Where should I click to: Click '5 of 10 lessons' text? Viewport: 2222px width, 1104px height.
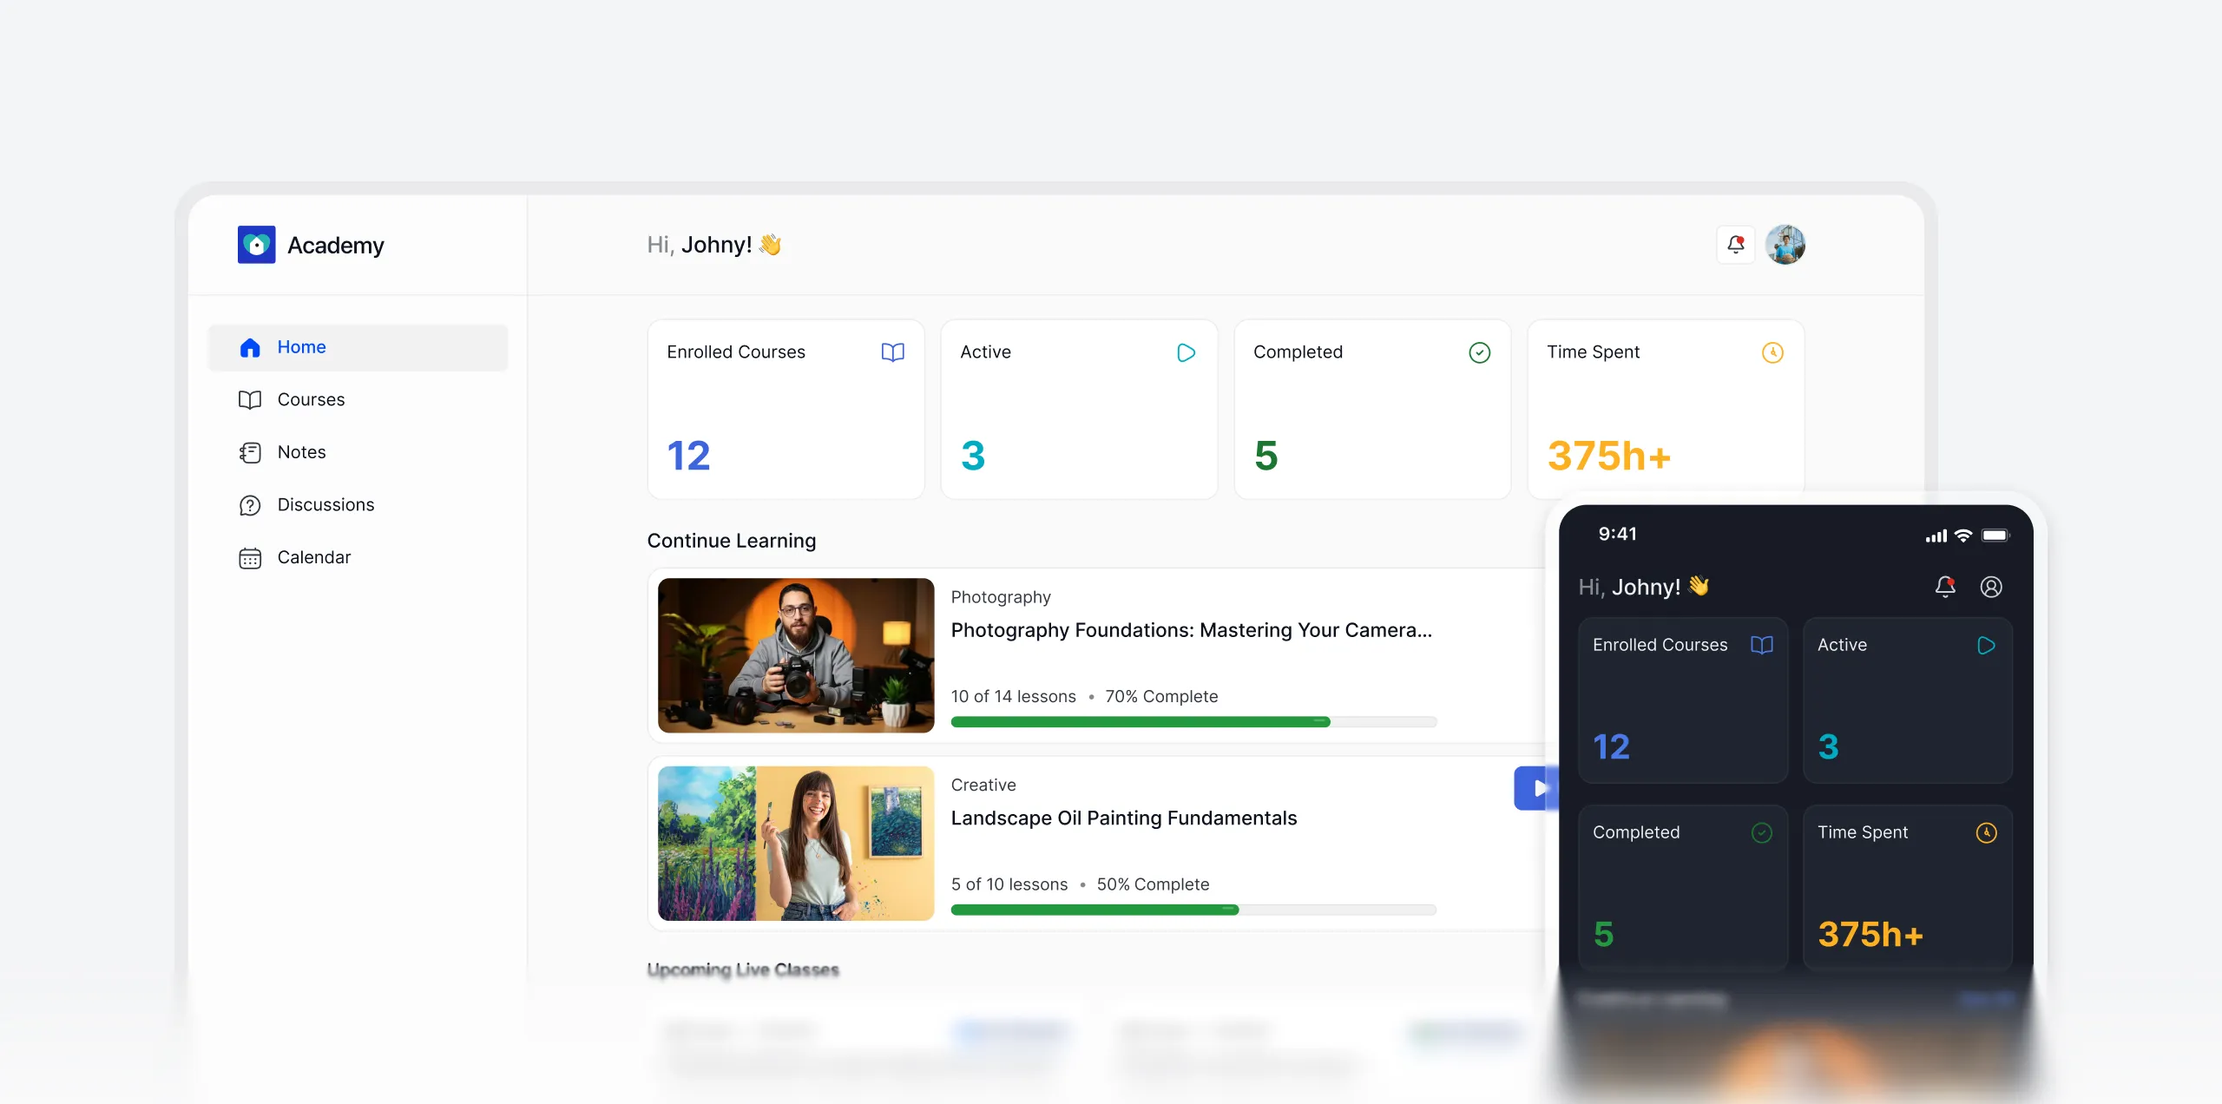click(1009, 884)
